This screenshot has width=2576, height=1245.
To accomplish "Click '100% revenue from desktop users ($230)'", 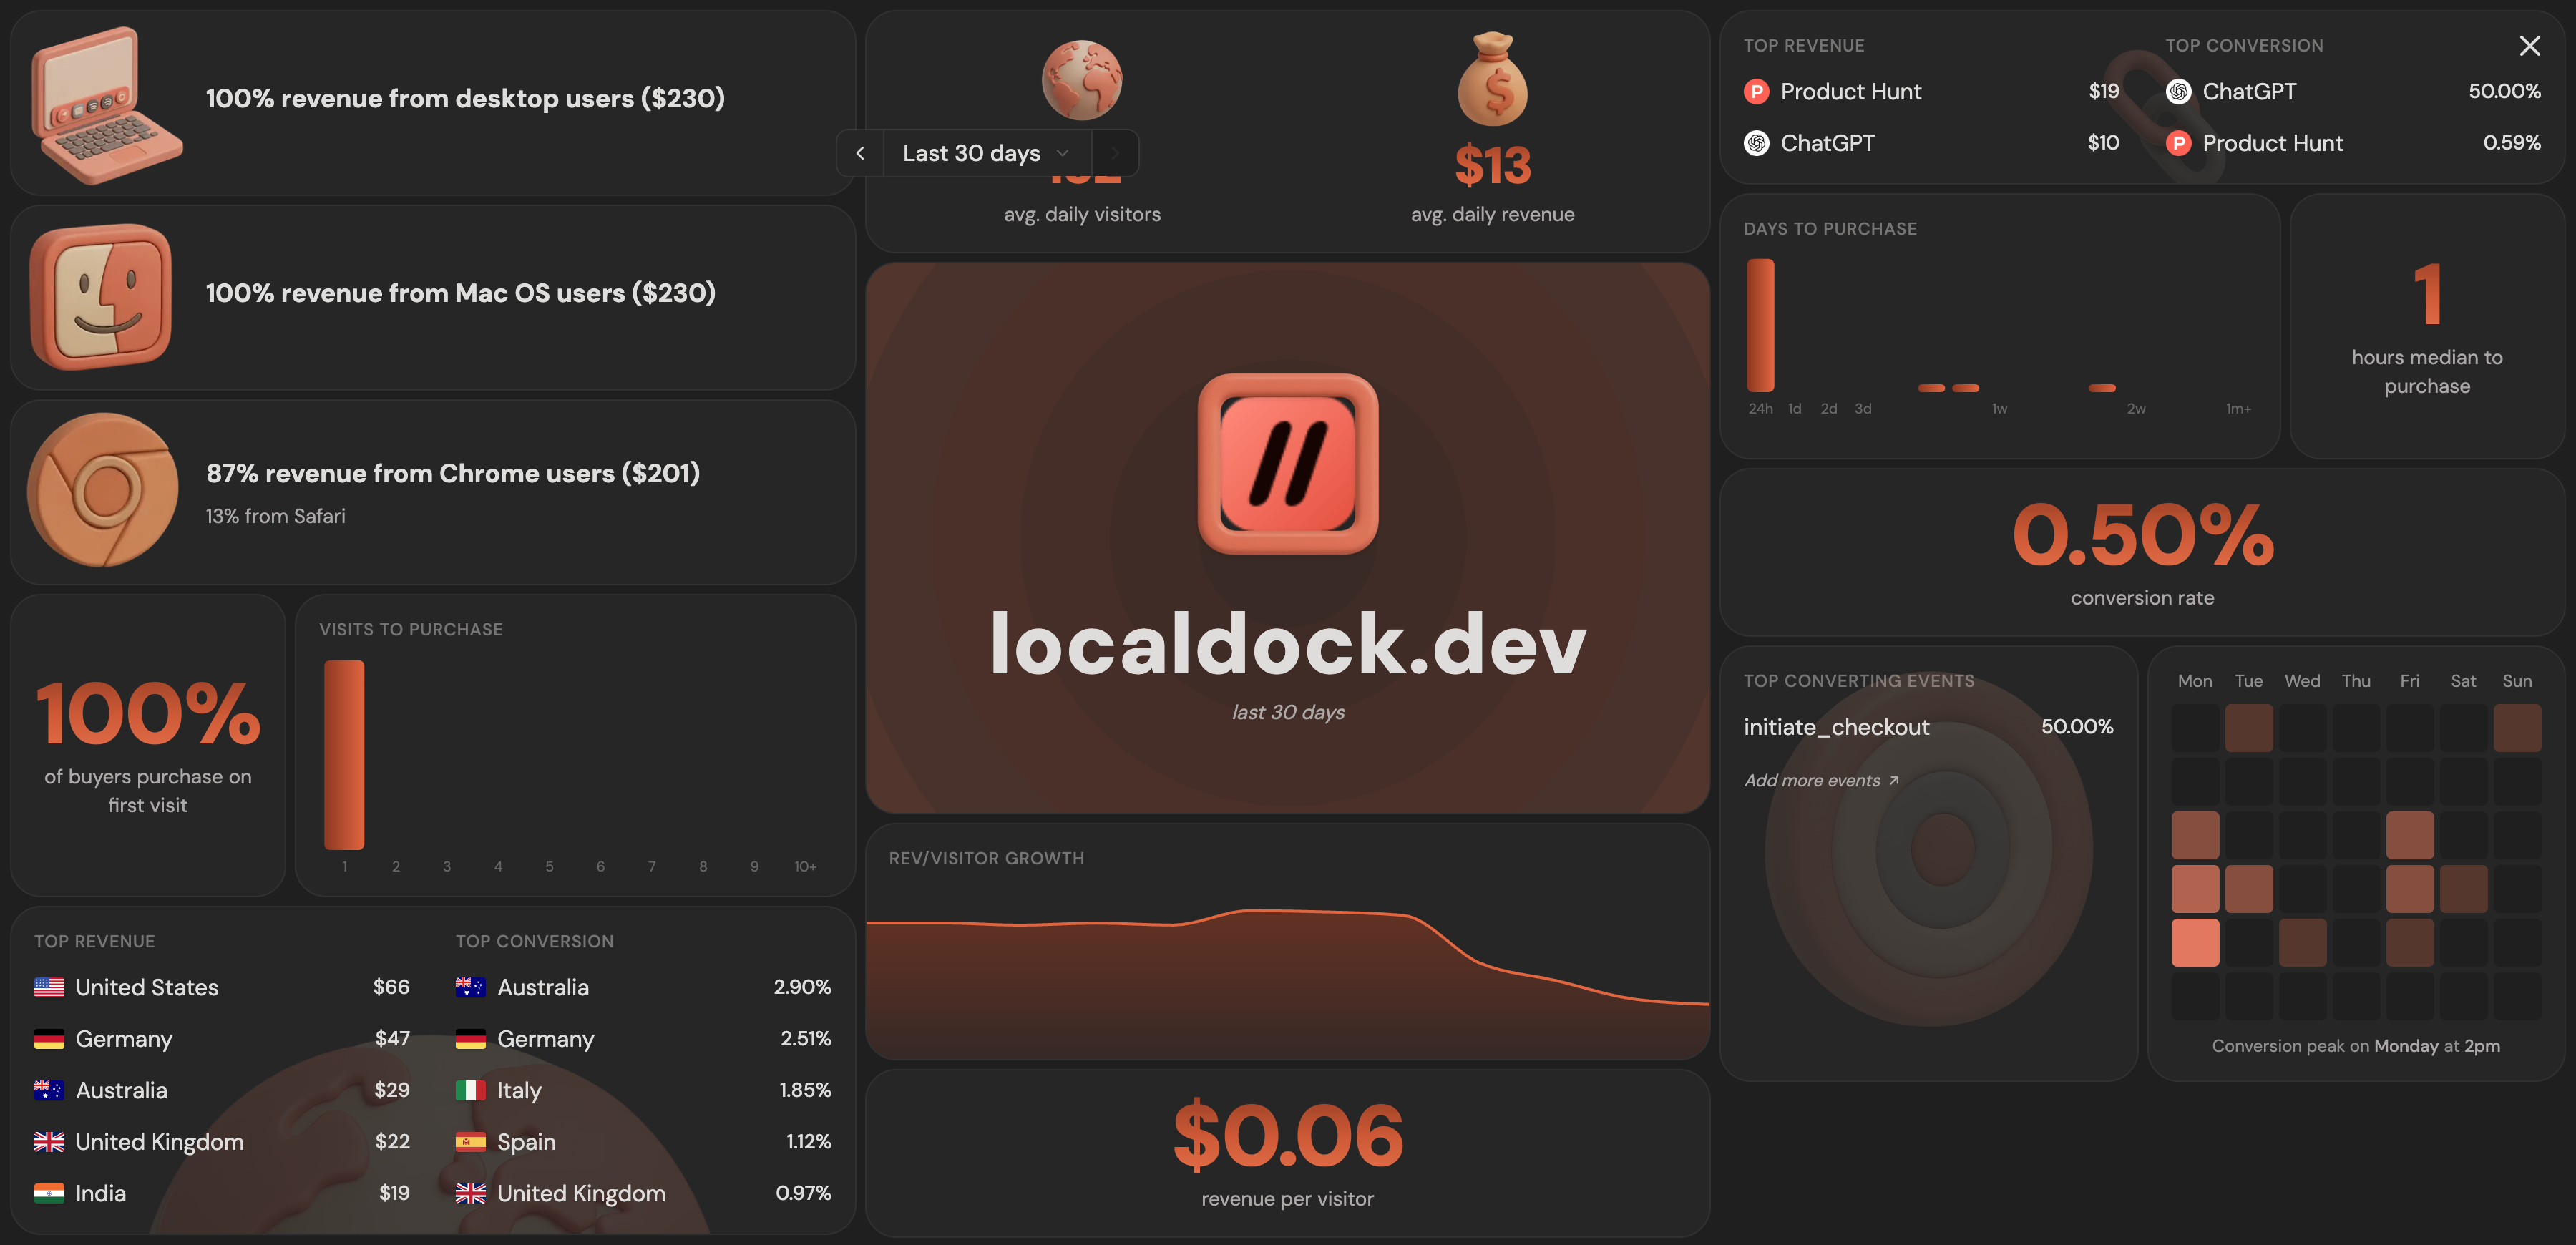I will tap(465, 99).
